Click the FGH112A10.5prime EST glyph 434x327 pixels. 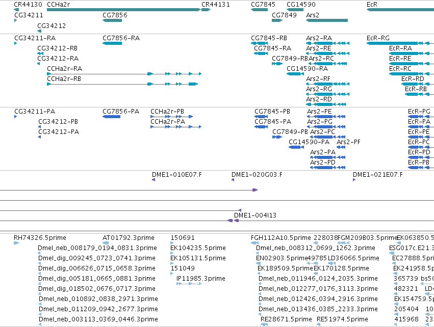pos(254,243)
